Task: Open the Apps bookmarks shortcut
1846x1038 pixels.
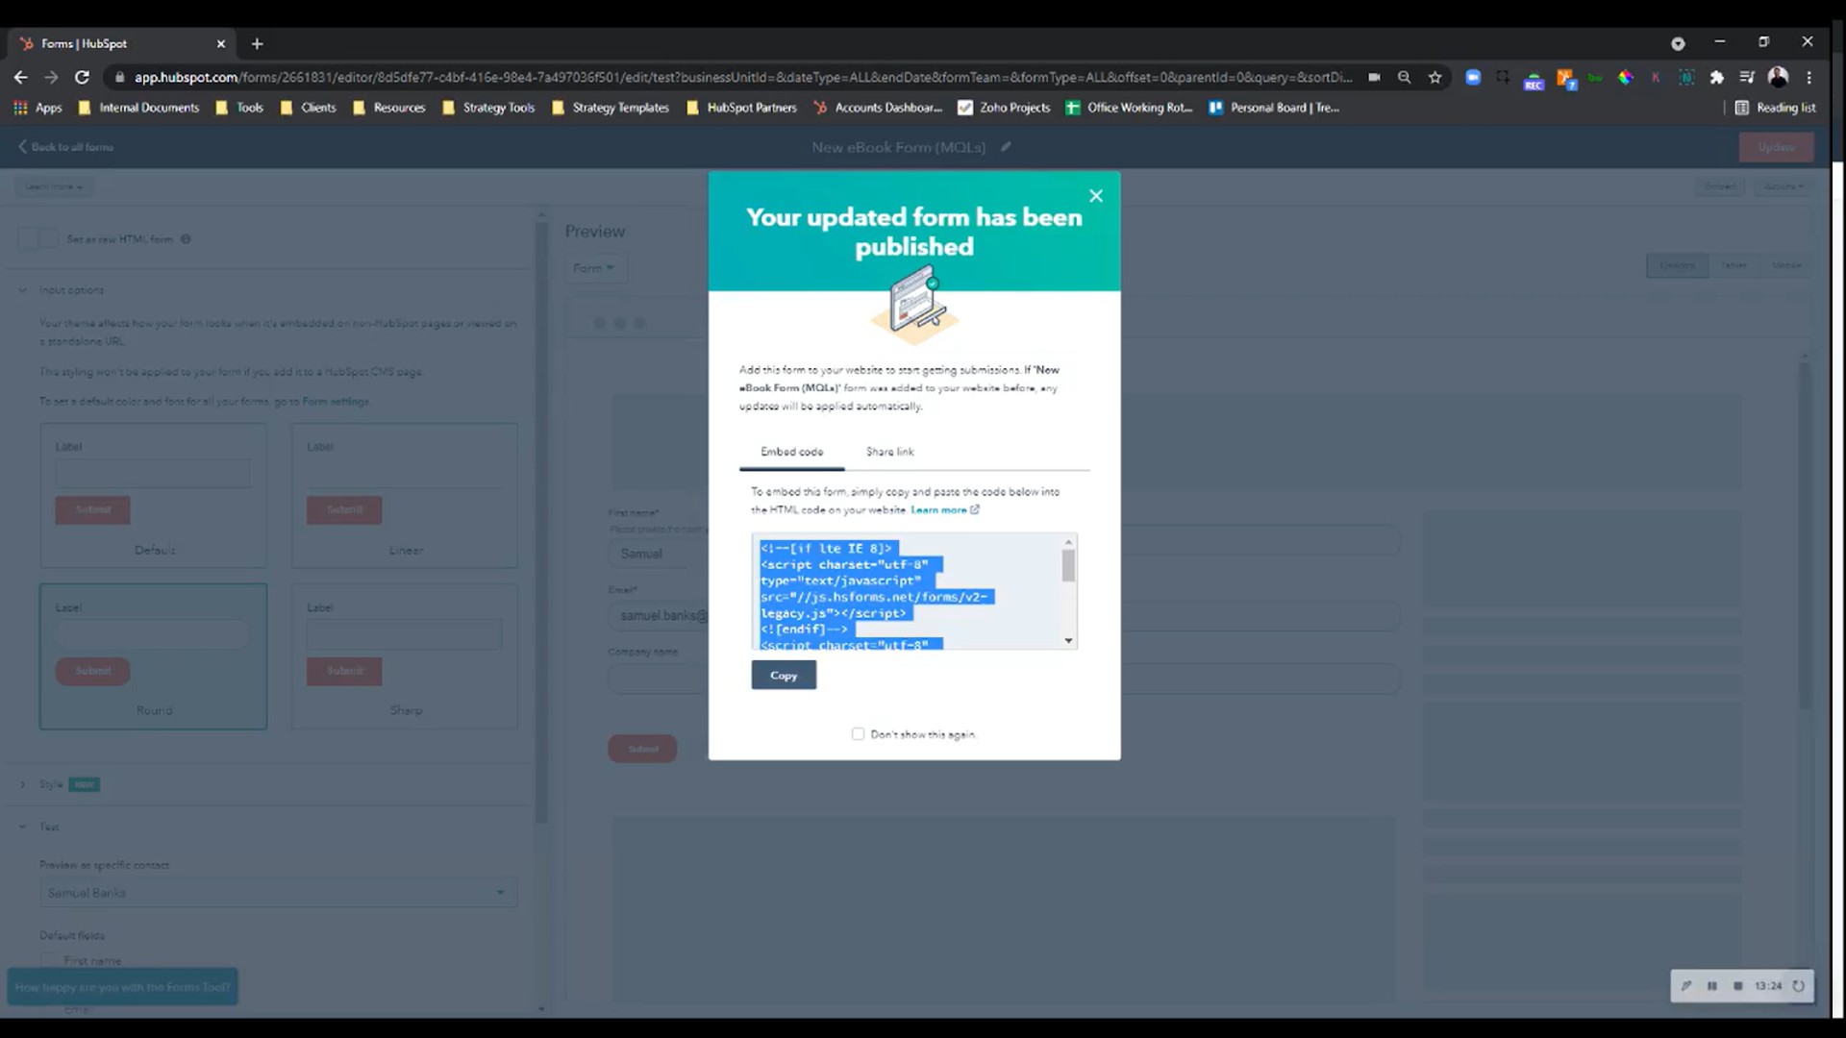Action: coord(37,108)
